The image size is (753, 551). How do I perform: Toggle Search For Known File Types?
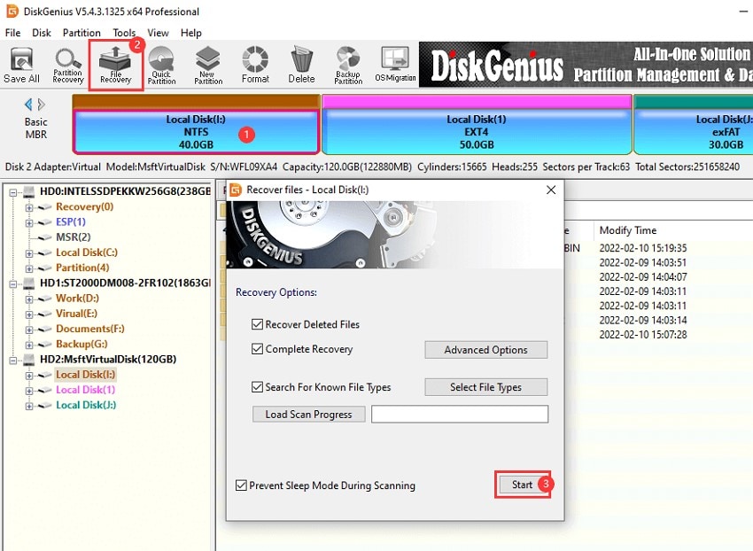(x=257, y=387)
